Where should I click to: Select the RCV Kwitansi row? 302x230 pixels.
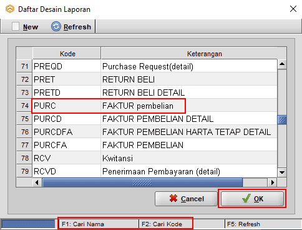pos(147,158)
